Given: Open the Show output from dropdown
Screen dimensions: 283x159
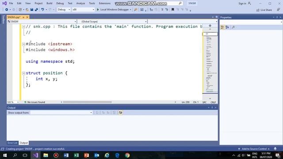Looking at the screenshot, I should click(x=61, y=113).
